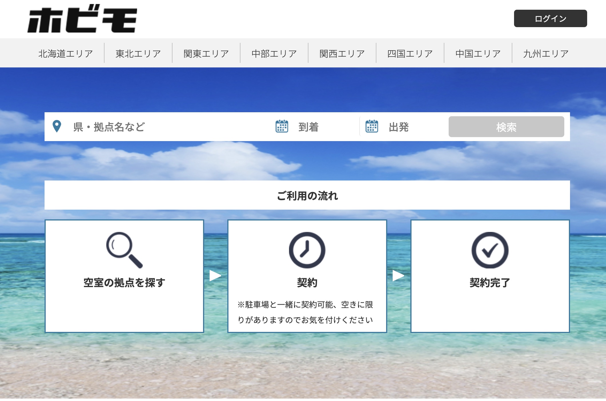
Task: Click the checkmark icon above 契約完了
Action: (489, 250)
